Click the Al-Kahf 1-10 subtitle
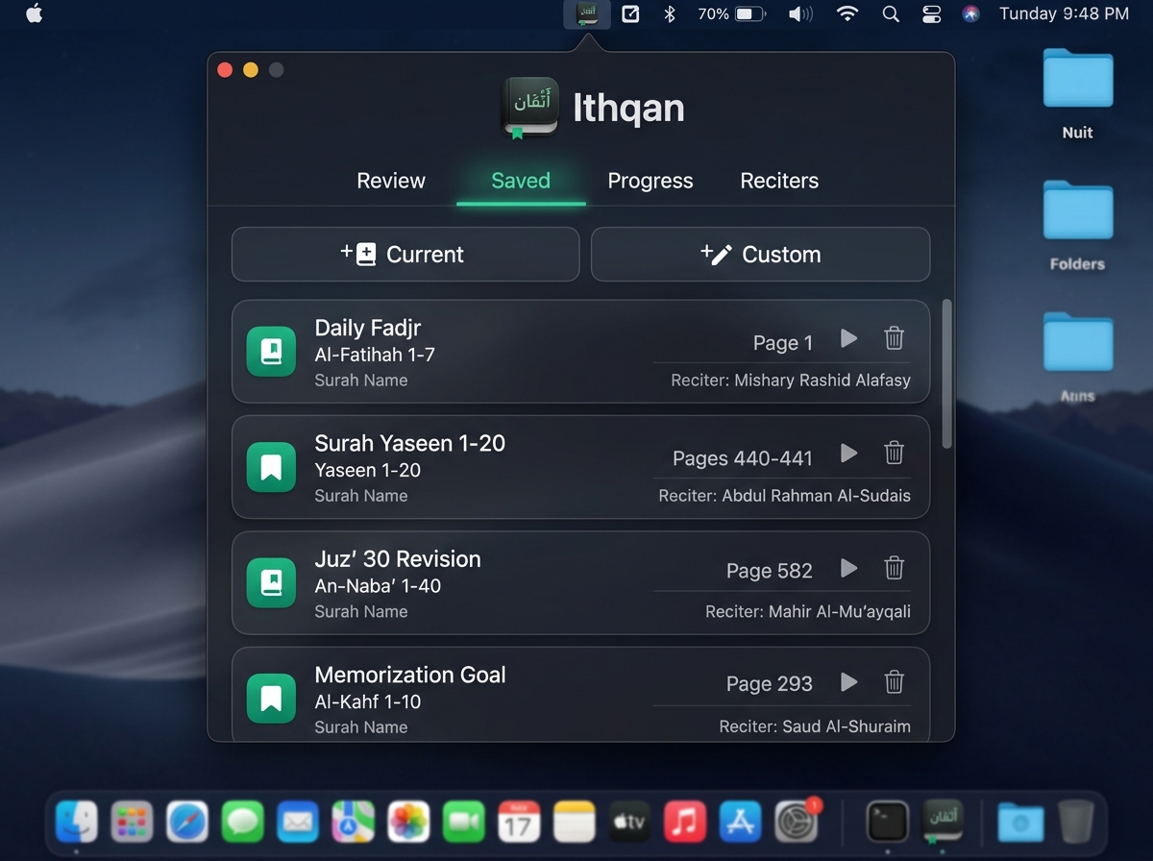The height and width of the screenshot is (861, 1153). (x=368, y=701)
